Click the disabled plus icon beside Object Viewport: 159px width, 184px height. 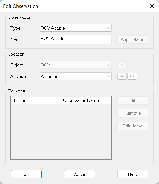point(122,65)
